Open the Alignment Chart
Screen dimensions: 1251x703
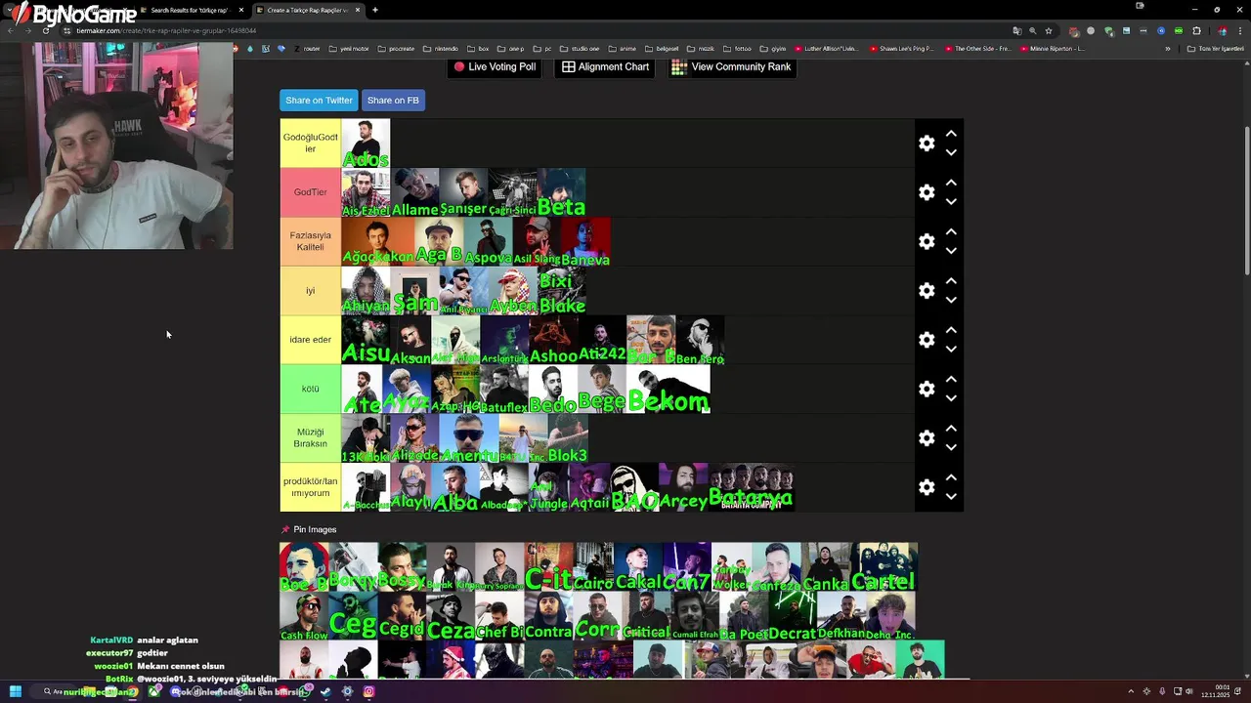tap(606, 67)
